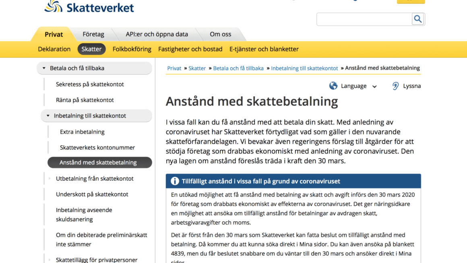Screen dimensions: 467x263
Task: Click the Anstånd med skattebetalning page heading
Action: click(252, 101)
